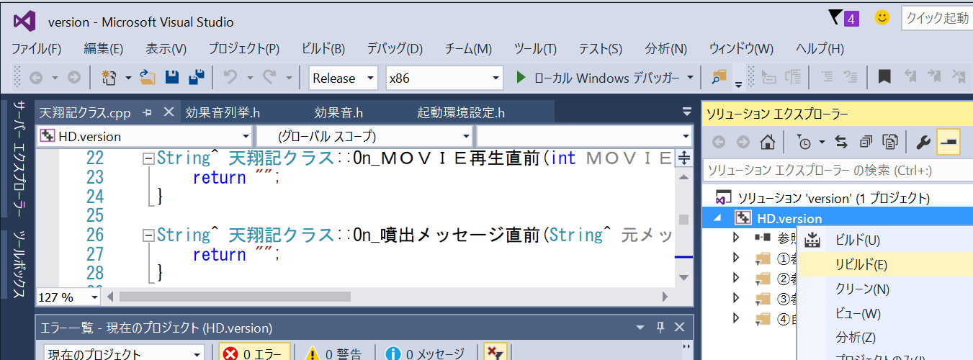This screenshot has height=360, width=973.
Task: Open the Release configuration dropdown
Action: [x=344, y=78]
